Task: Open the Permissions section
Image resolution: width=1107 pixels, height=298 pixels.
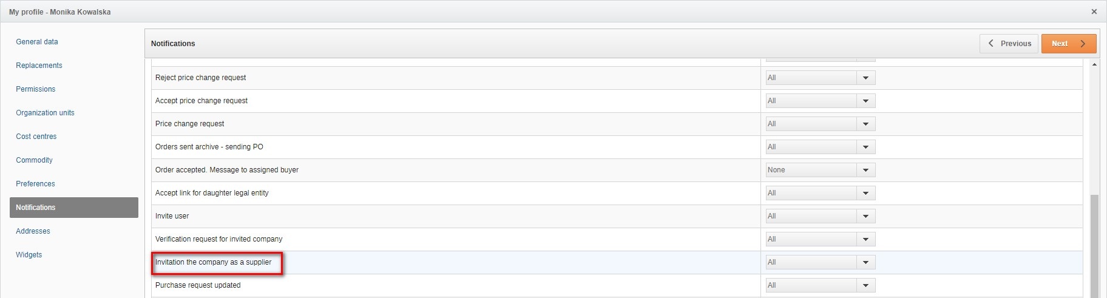Action: pos(35,89)
